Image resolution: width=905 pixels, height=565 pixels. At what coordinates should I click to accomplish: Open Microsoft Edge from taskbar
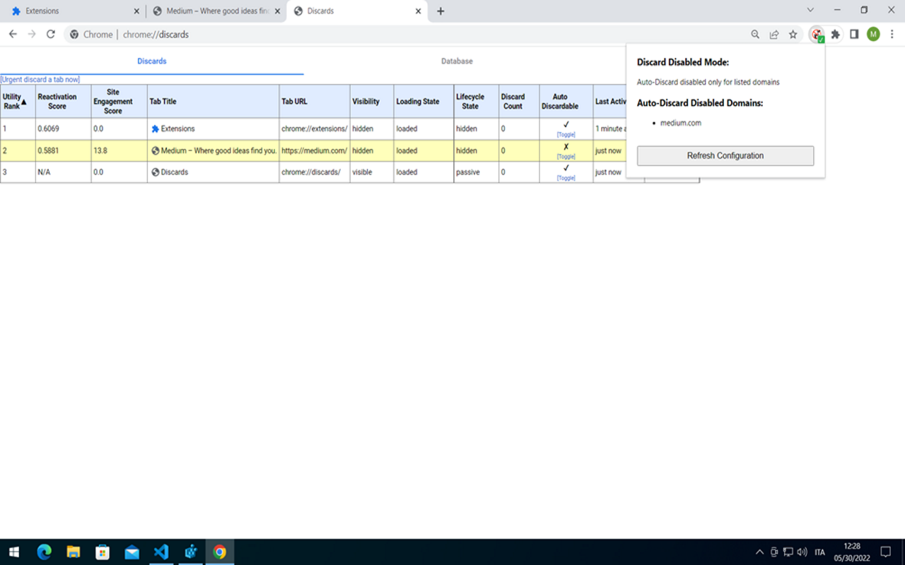44,552
